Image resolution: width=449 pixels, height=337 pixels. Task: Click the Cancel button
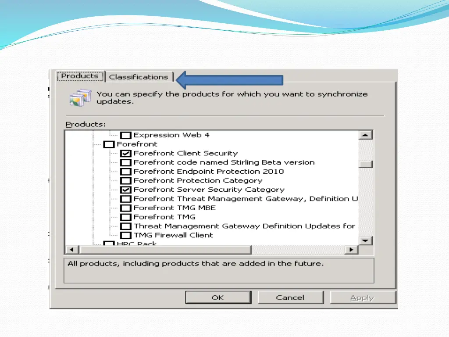coord(291,298)
